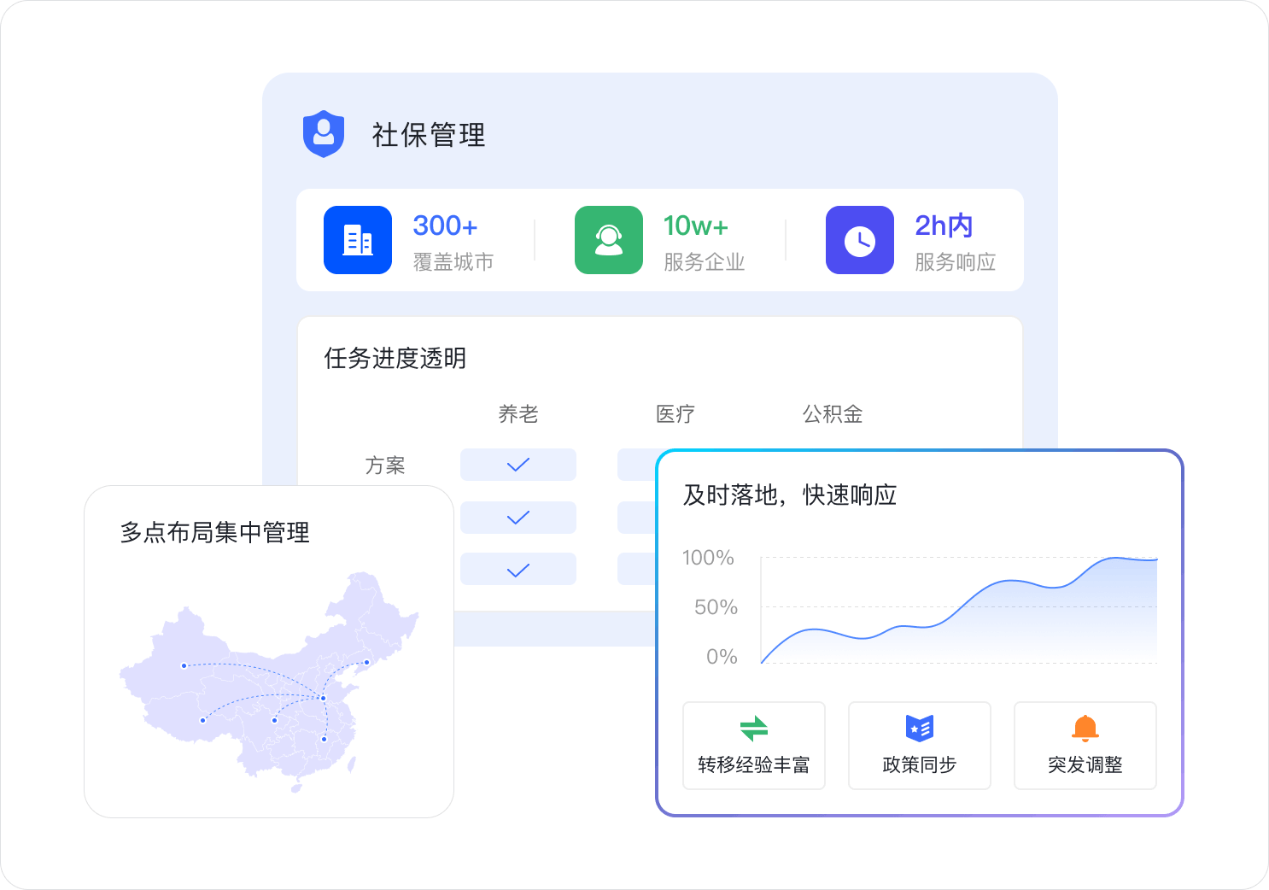Viewport: 1269px width, 890px height.
Task: Select the 养老 column header
Action: (518, 414)
